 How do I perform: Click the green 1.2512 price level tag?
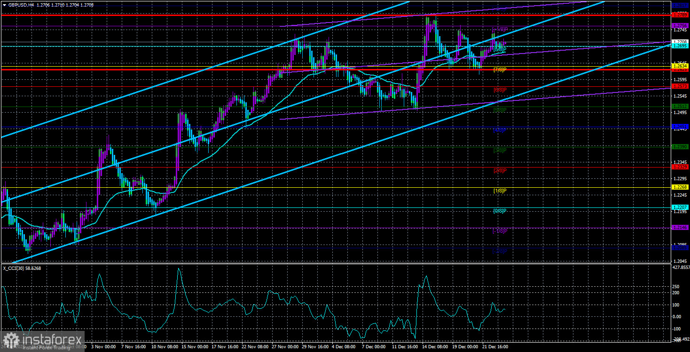(x=680, y=107)
